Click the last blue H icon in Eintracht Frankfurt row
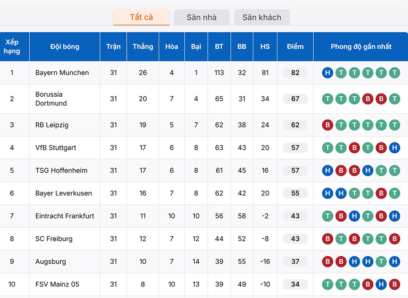The width and height of the screenshot is (408, 298). click(395, 216)
